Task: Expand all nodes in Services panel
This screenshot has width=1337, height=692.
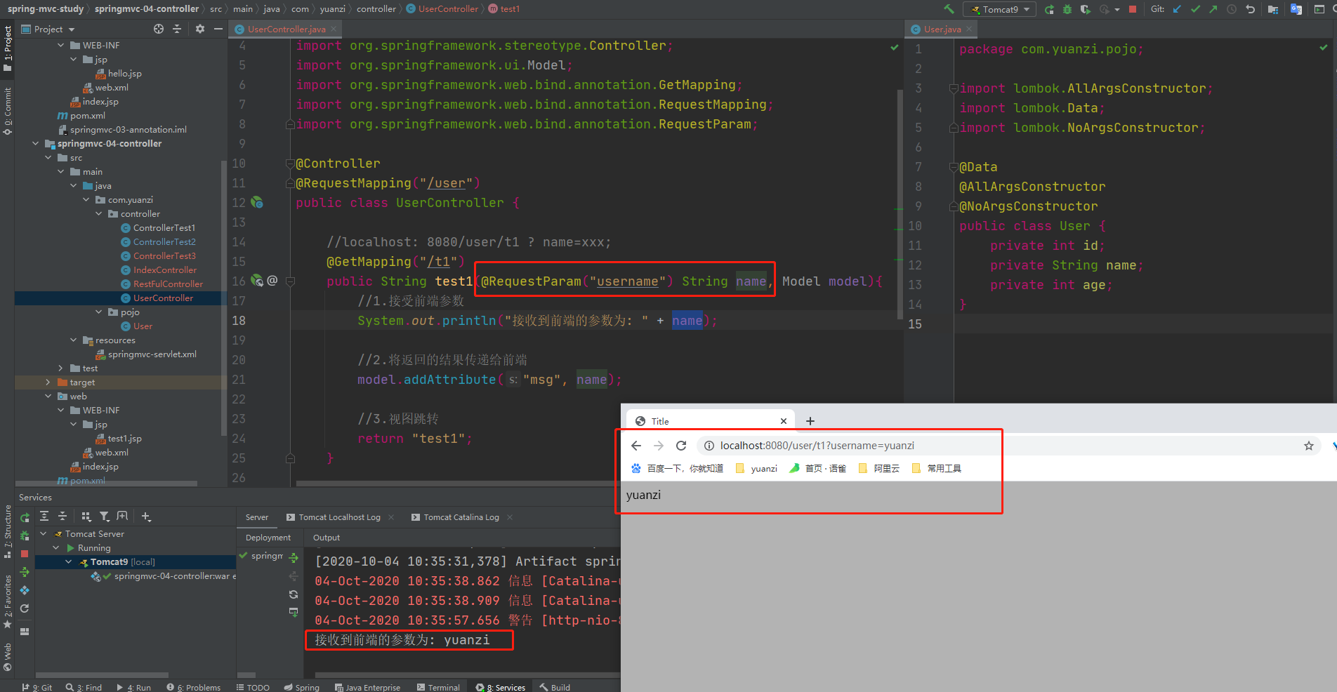Action: 44,517
